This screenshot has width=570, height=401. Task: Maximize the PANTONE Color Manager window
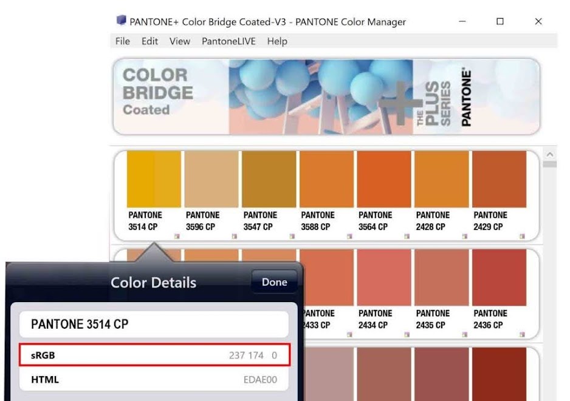(500, 21)
